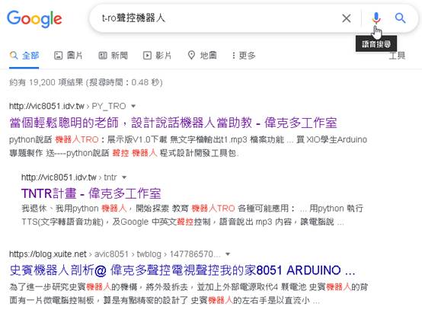Select the 圖片 images tab
The image size is (422, 313).
68,56
